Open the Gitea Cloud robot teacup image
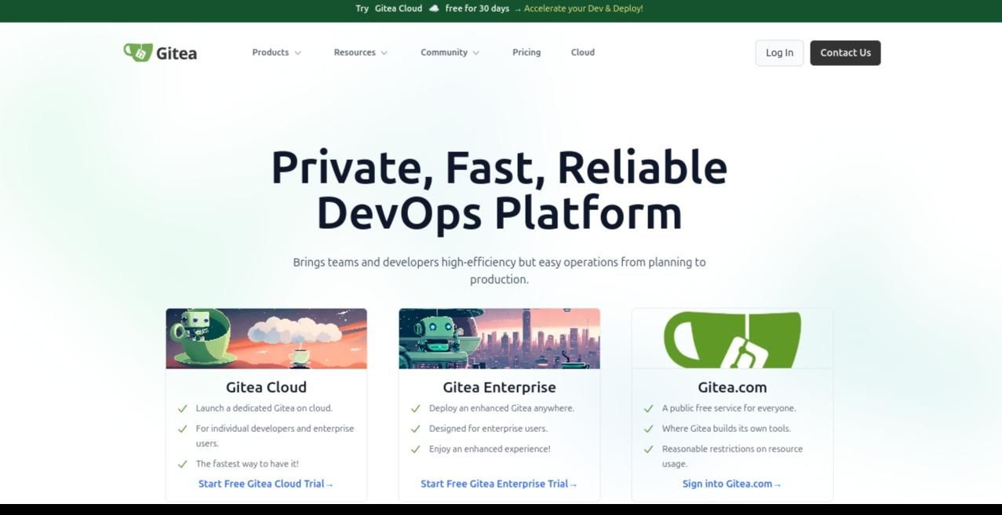 click(266, 339)
